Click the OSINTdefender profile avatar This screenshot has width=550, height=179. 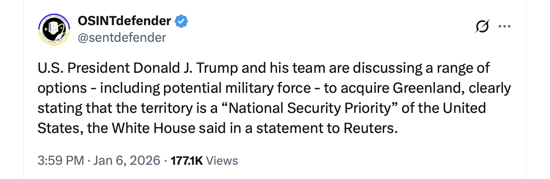(x=55, y=29)
